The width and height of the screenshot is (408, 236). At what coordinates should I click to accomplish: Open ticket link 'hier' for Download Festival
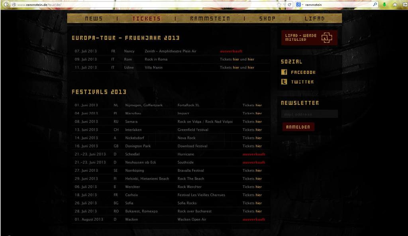click(x=259, y=146)
